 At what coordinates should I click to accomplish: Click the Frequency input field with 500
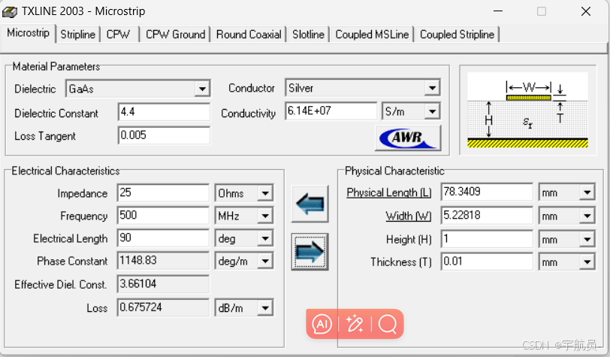163,216
